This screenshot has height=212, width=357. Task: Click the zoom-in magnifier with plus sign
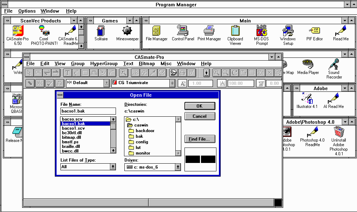click(123, 73)
